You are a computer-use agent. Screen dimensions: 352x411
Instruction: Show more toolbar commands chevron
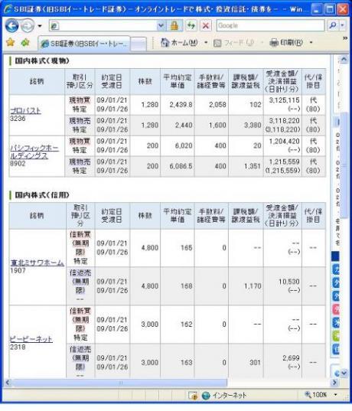(x=345, y=38)
